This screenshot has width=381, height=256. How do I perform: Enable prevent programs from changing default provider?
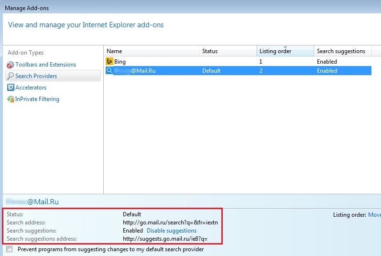tap(10, 249)
